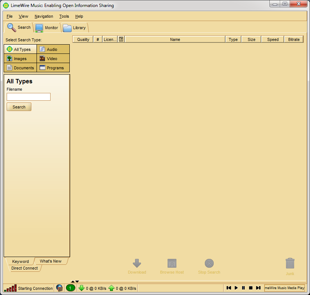Select the Video search type icon

42,58
